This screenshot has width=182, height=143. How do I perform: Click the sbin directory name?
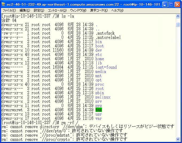click(x=100, y=93)
